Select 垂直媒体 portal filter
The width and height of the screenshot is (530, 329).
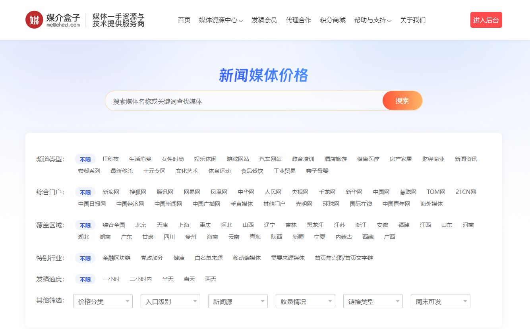click(242, 204)
